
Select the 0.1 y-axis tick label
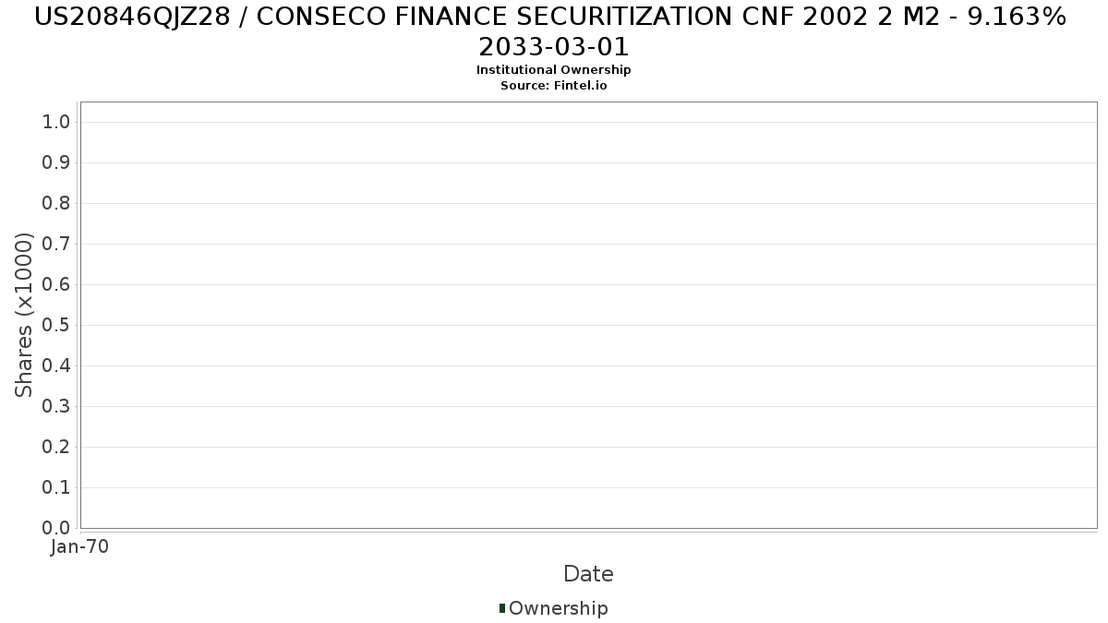56,488
